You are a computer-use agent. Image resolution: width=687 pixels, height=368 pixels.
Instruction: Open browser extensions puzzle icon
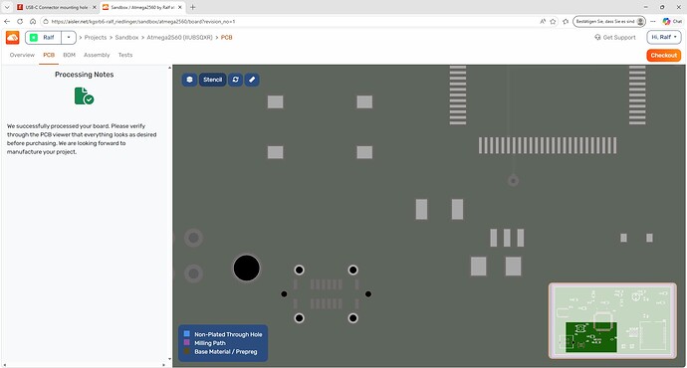click(x=566, y=21)
